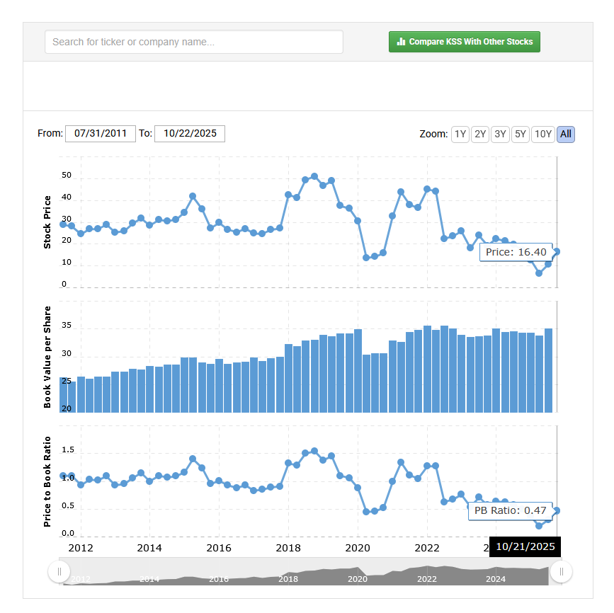This screenshot has height=613, width=614.
Task: Click the rightmost book value bar
Action: tap(548, 370)
